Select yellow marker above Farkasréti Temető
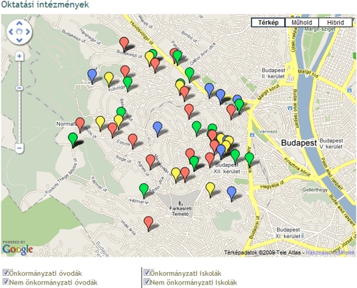Screen dimensions: 357x288 click(176, 174)
